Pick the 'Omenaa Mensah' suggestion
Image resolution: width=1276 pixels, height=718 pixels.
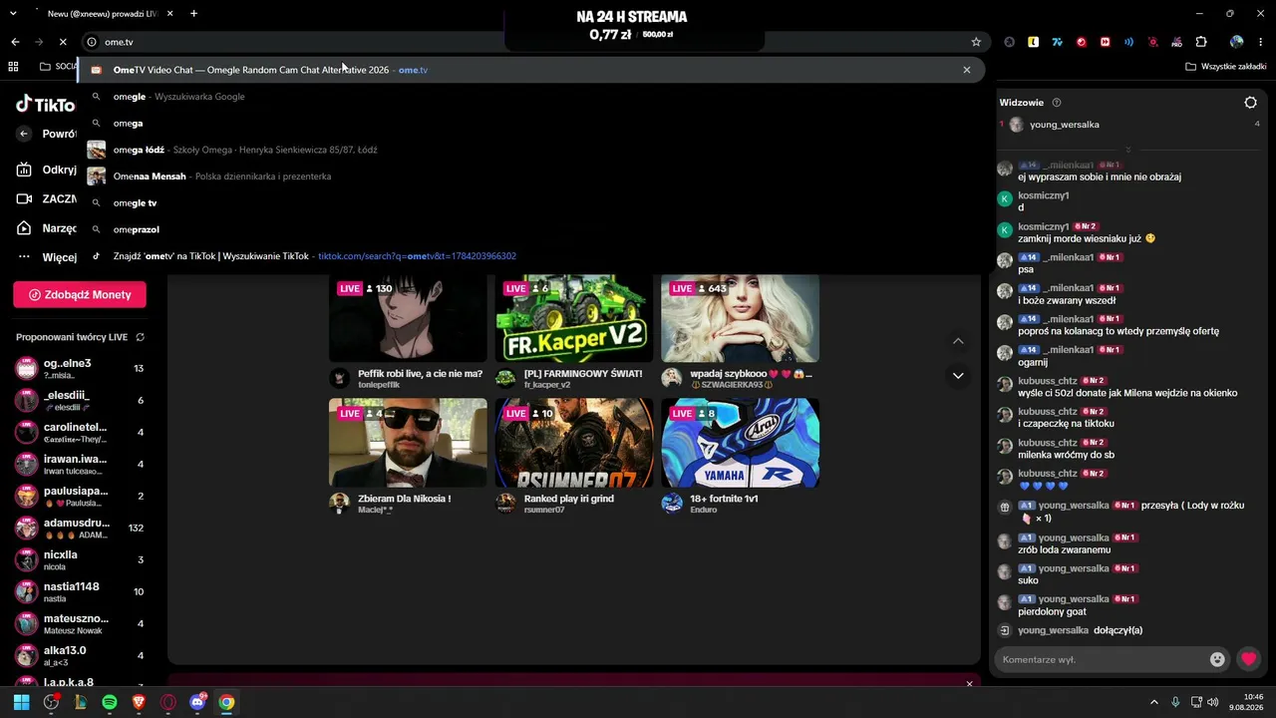point(531,177)
